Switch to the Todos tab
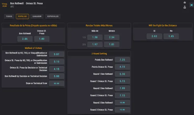The image size is (194, 115). coord(9,16)
